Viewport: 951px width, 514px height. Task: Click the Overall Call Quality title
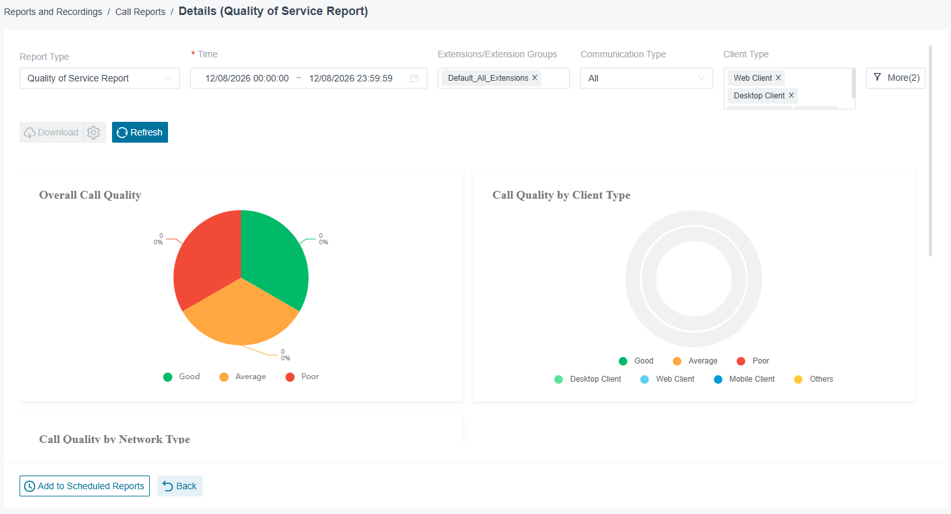[x=90, y=195]
